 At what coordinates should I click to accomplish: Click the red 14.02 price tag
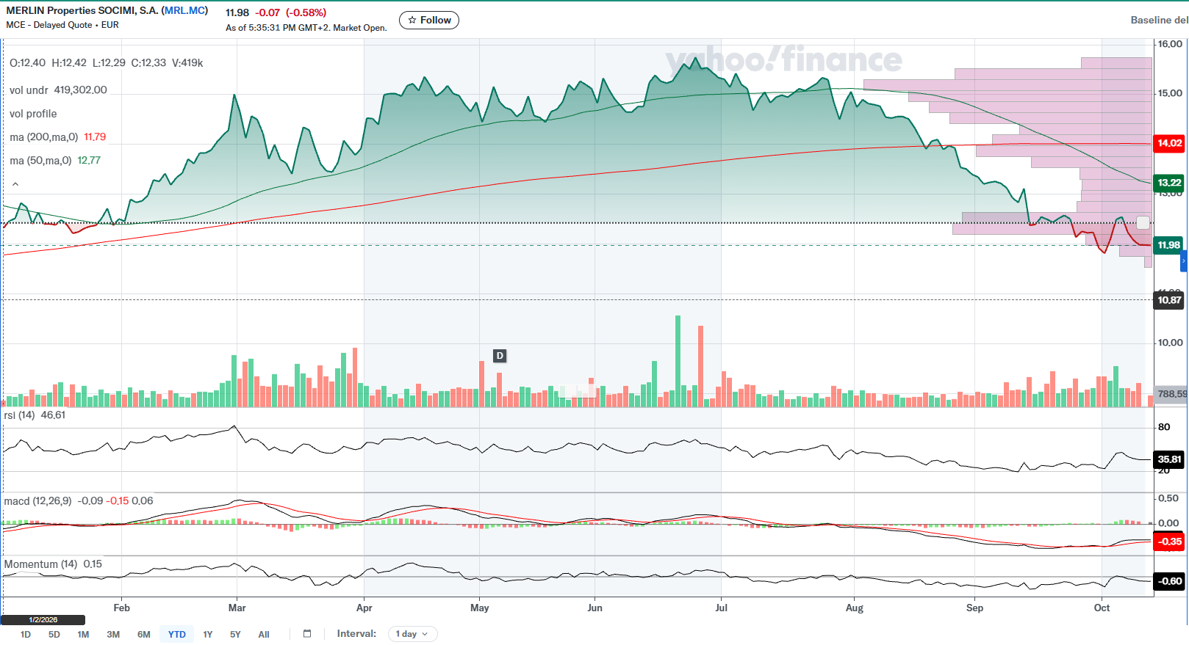pyautogui.click(x=1169, y=143)
